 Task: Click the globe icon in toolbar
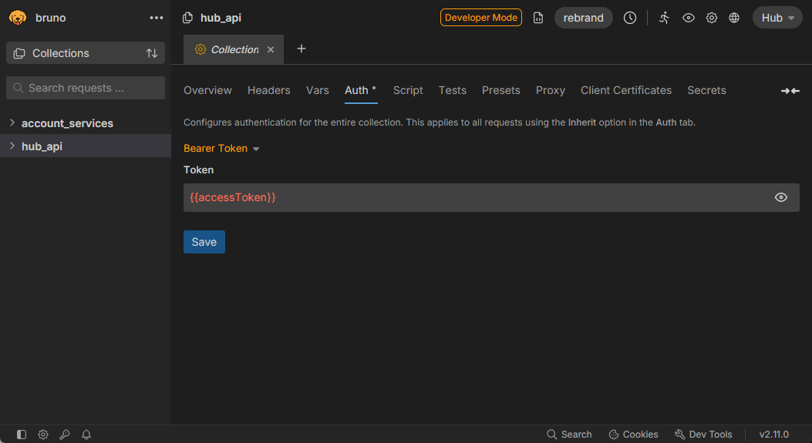[x=734, y=18]
